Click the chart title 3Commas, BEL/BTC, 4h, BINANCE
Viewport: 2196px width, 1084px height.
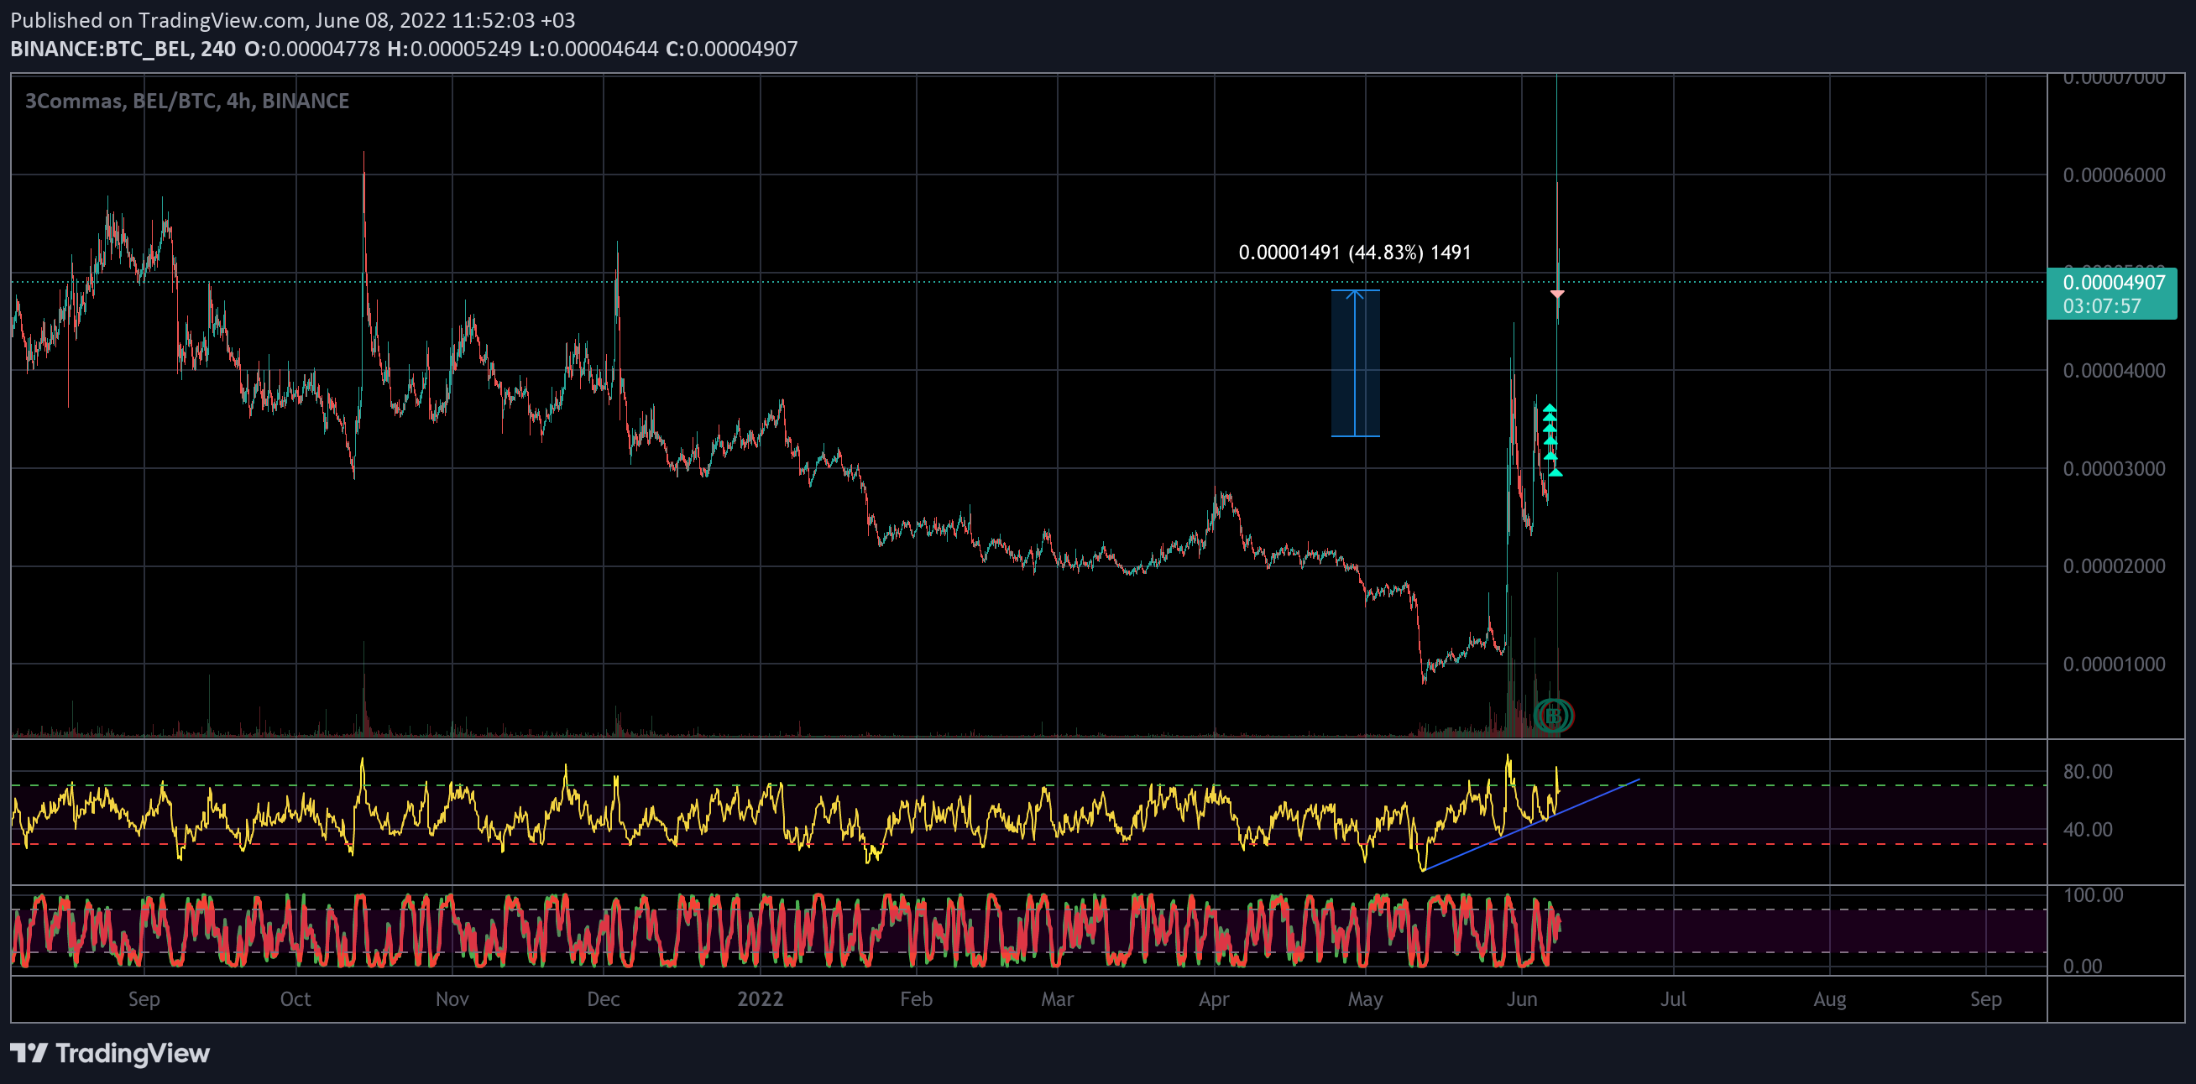pos(186,101)
